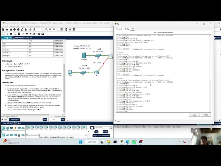Select the Add Simple PDU closed envelope

pos(39,34)
